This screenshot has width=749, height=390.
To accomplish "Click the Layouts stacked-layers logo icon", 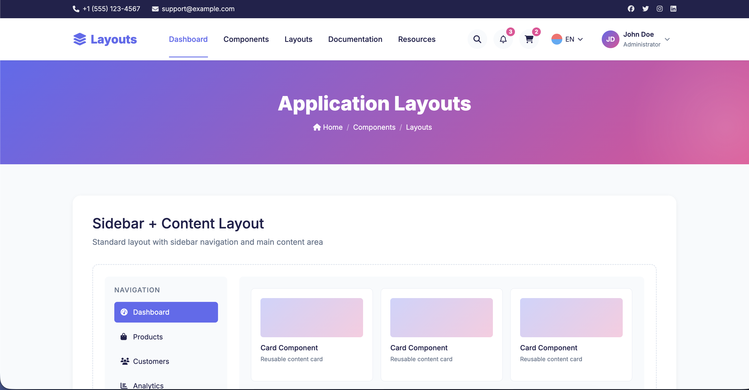I will (x=80, y=39).
